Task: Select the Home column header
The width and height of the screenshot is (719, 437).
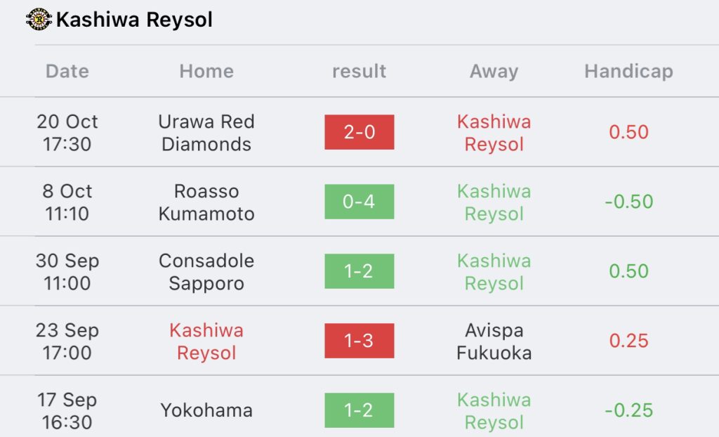Action: 206,71
